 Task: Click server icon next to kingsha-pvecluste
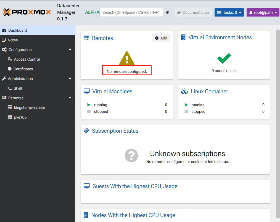point(10,107)
